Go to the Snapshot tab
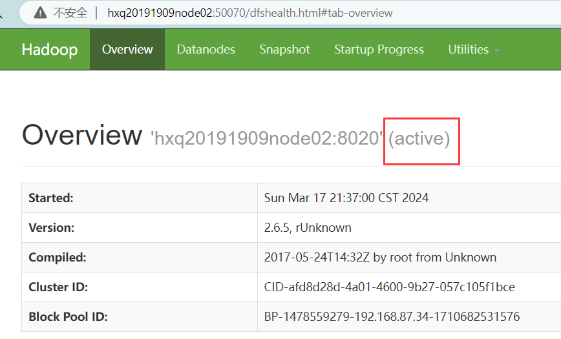 (x=285, y=49)
